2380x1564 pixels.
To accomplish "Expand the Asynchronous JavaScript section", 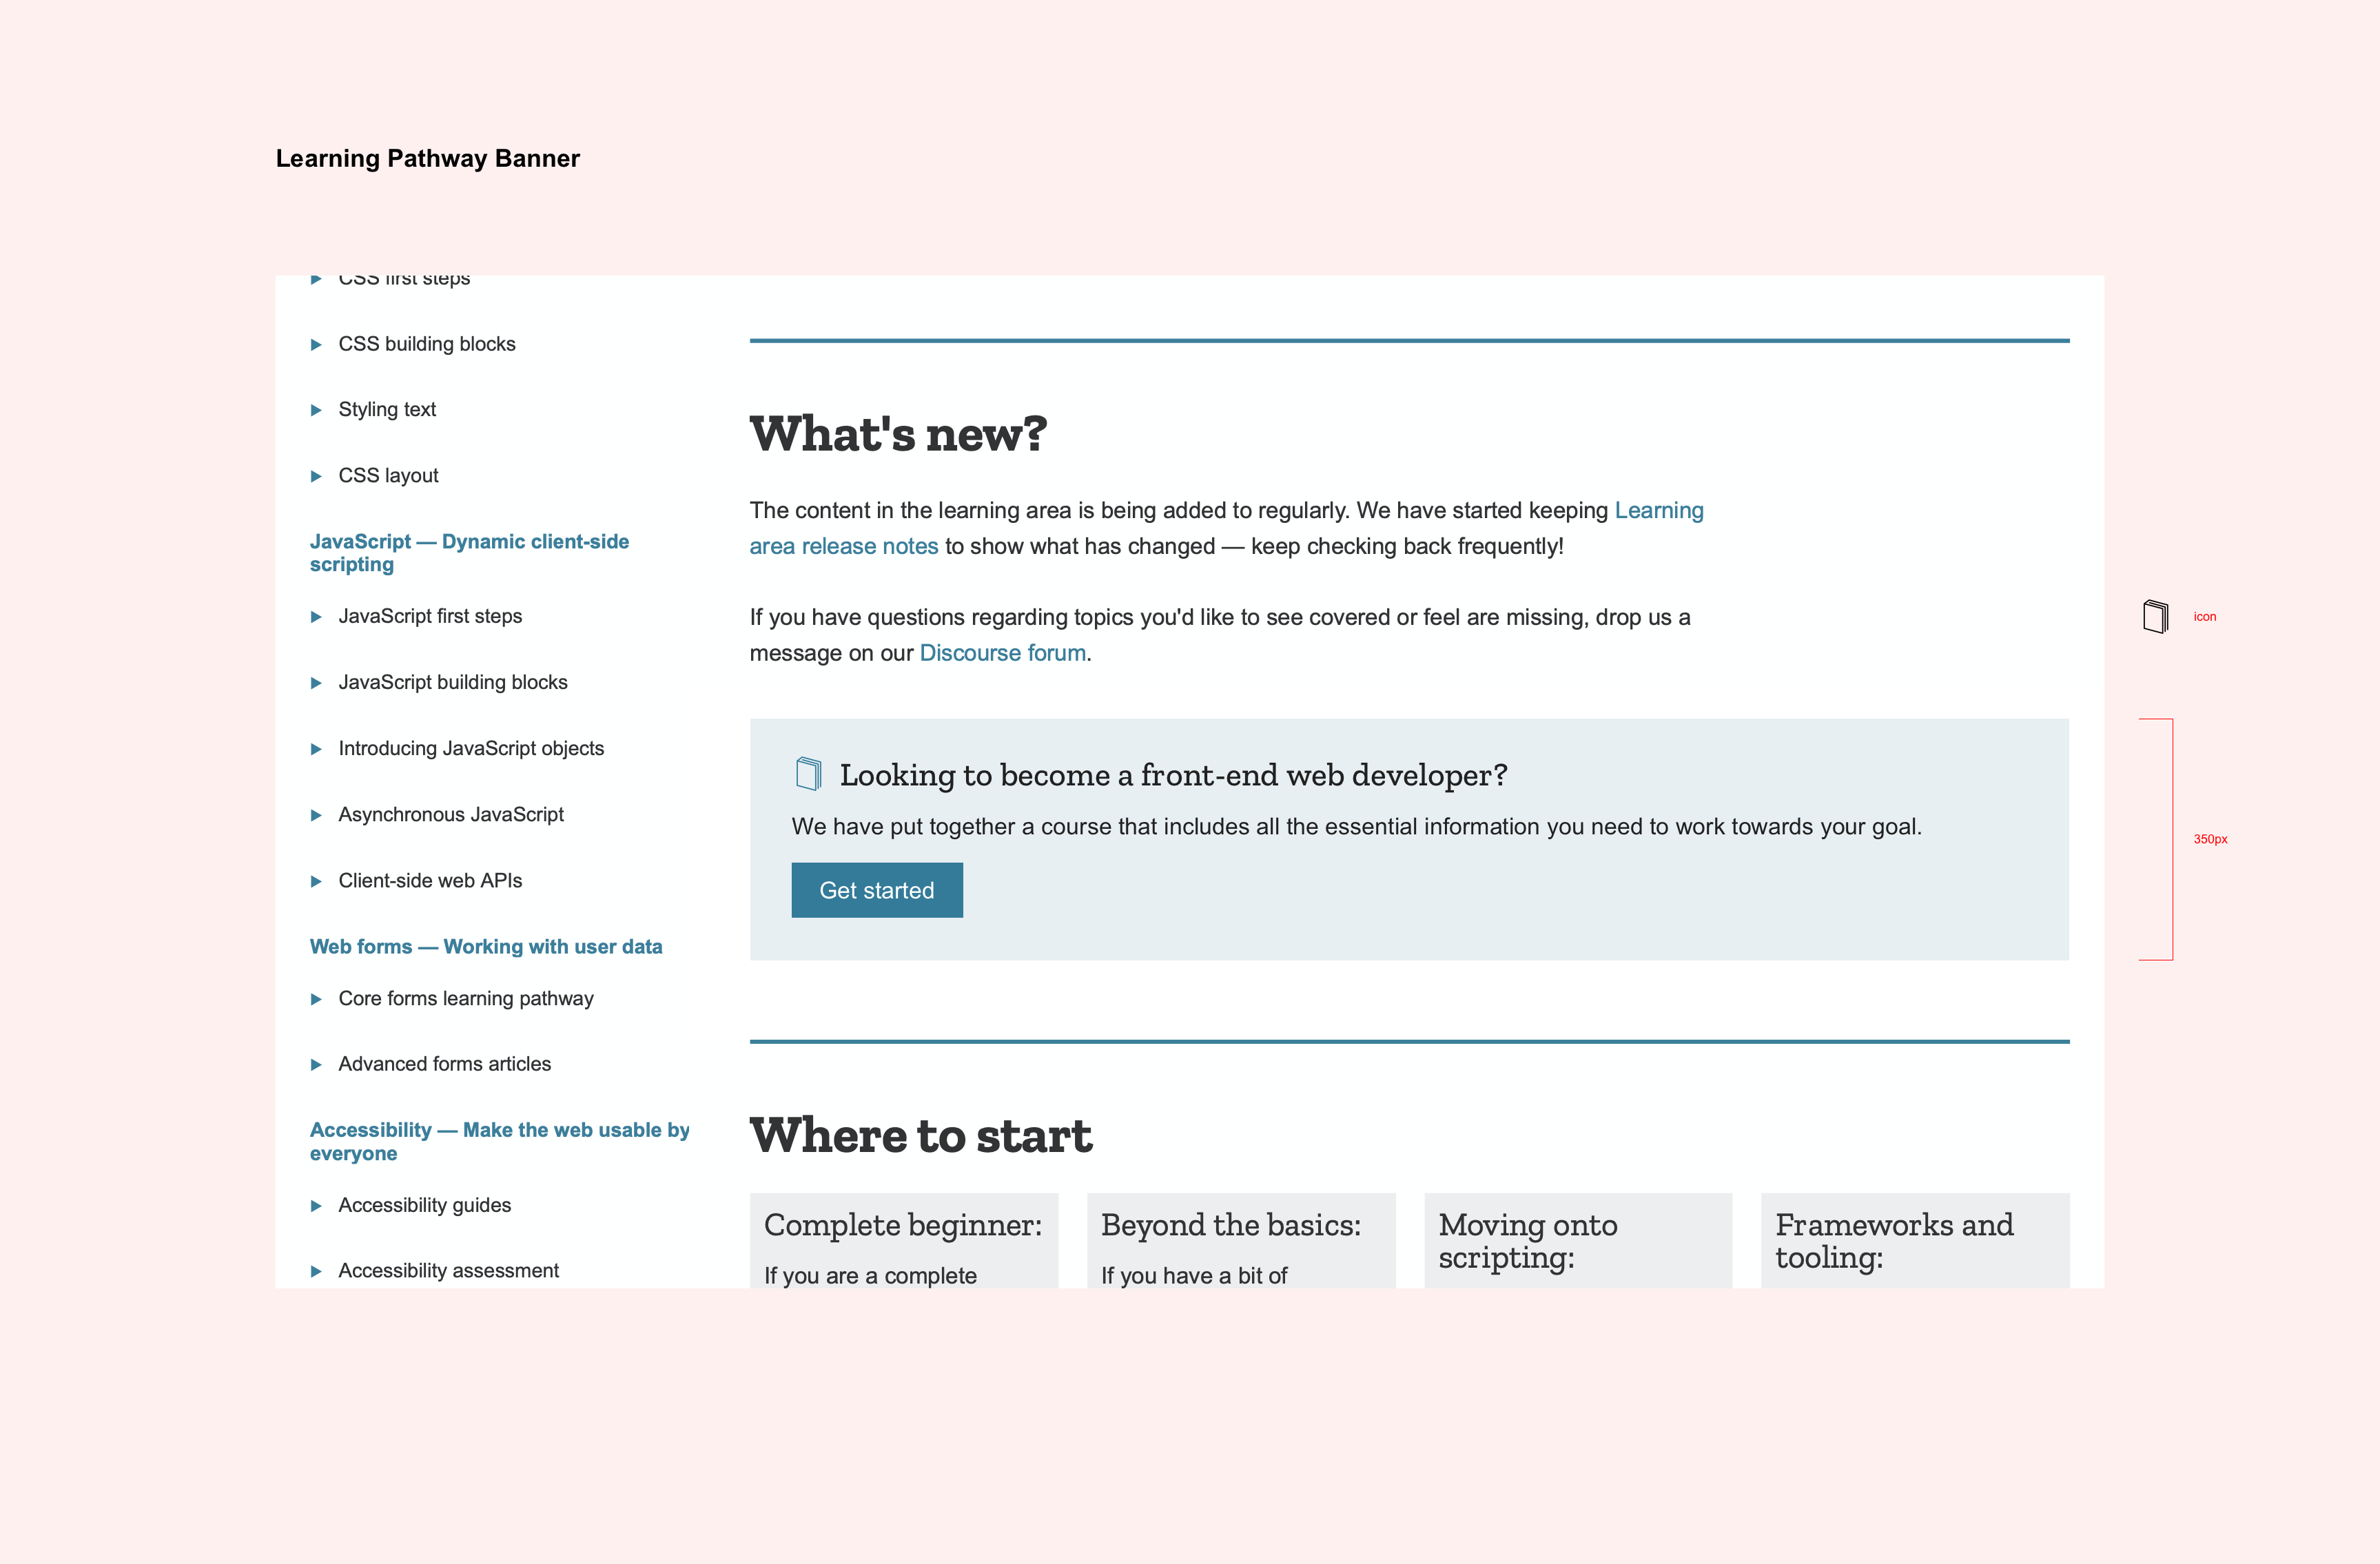I will coord(317,815).
